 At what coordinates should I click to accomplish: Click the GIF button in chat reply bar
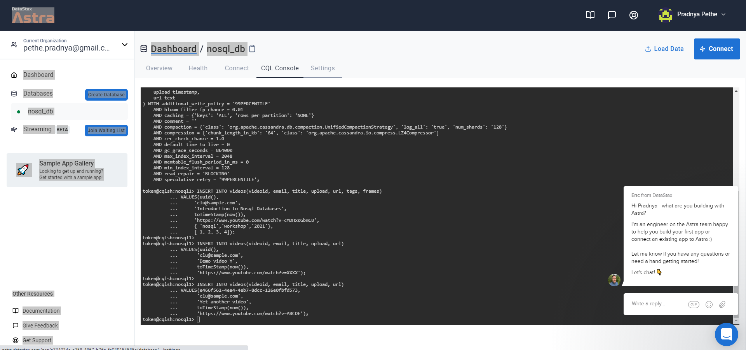pos(694,305)
